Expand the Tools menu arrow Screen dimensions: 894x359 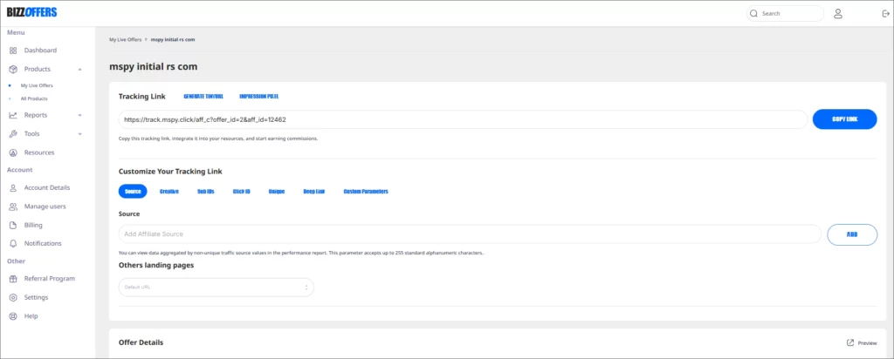[79, 134]
